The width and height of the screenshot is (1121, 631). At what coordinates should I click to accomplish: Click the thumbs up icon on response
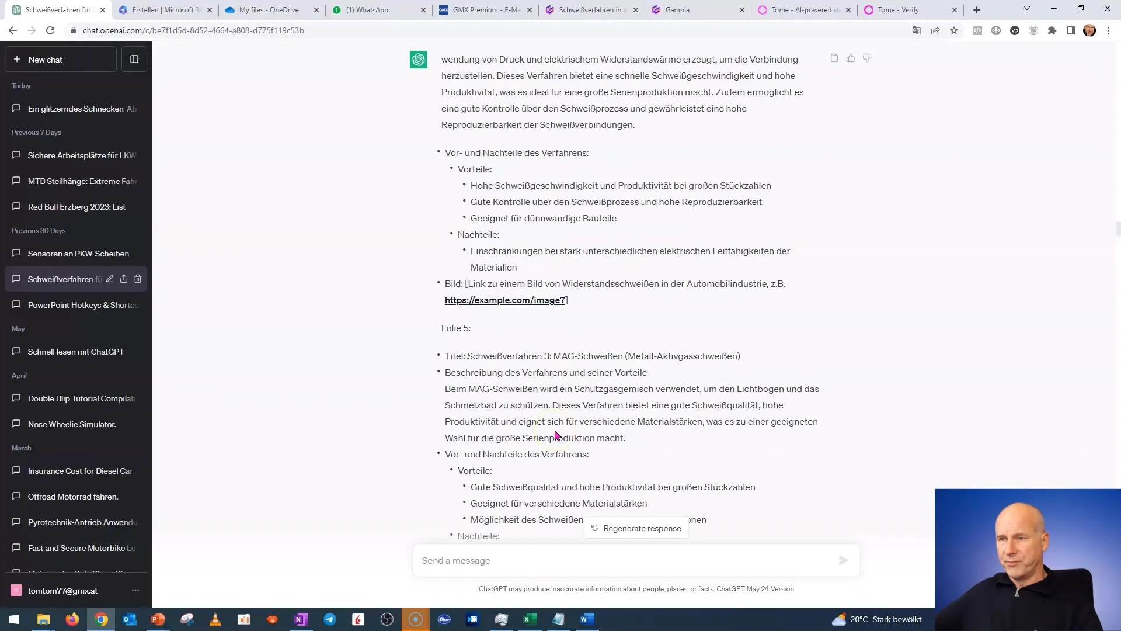(851, 57)
